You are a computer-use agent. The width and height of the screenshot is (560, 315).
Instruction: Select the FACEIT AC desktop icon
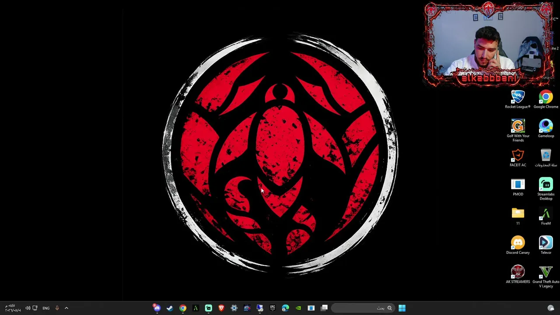518,158
